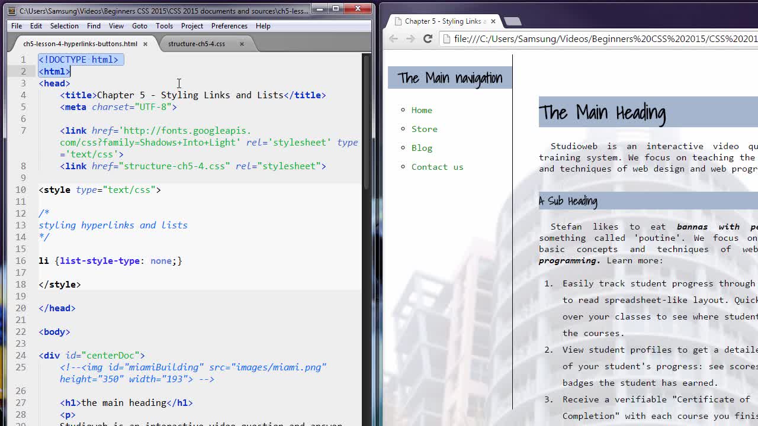Click the h1 'the main heading' code line

(126, 402)
